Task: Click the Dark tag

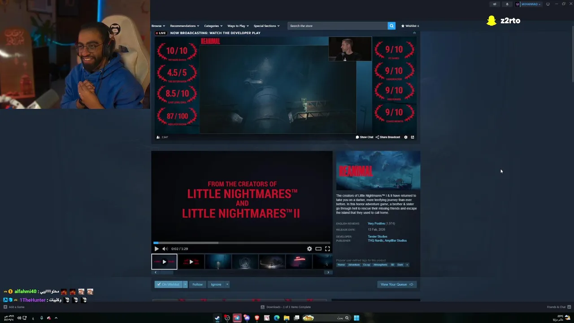Action: 400,265
